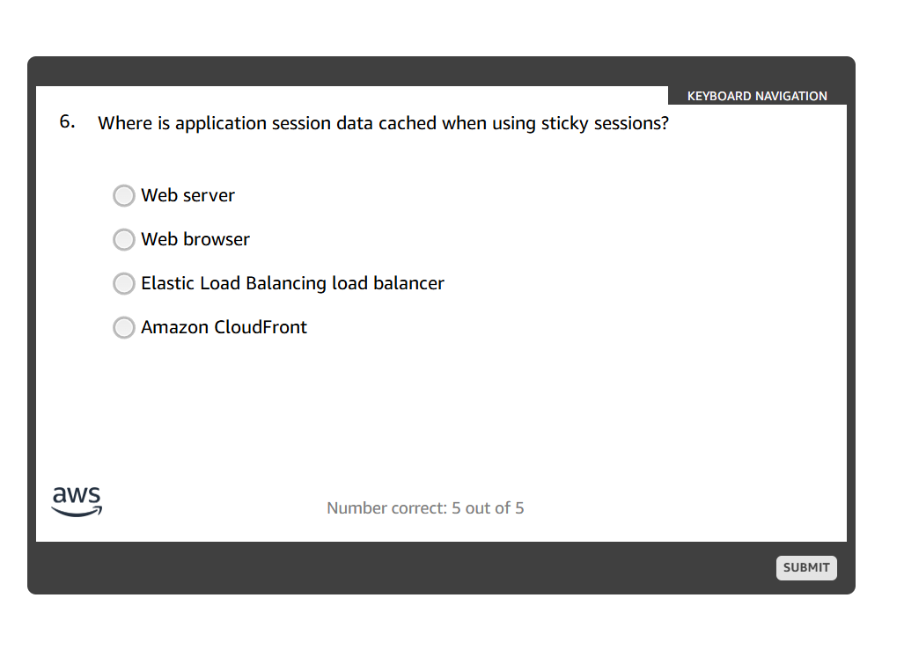Click the question number 6
Image resolution: width=904 pixels, height=671 pixels.
67,122
